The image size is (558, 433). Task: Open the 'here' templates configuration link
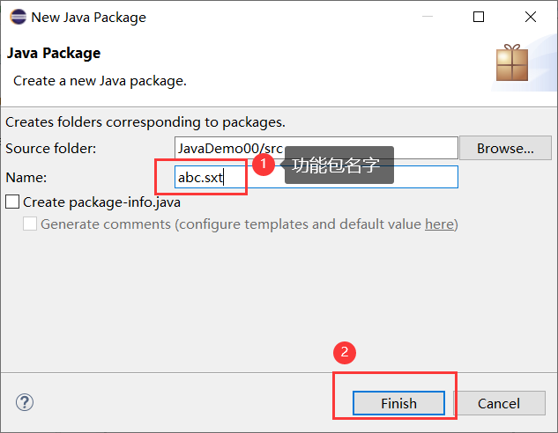[440, 224]
